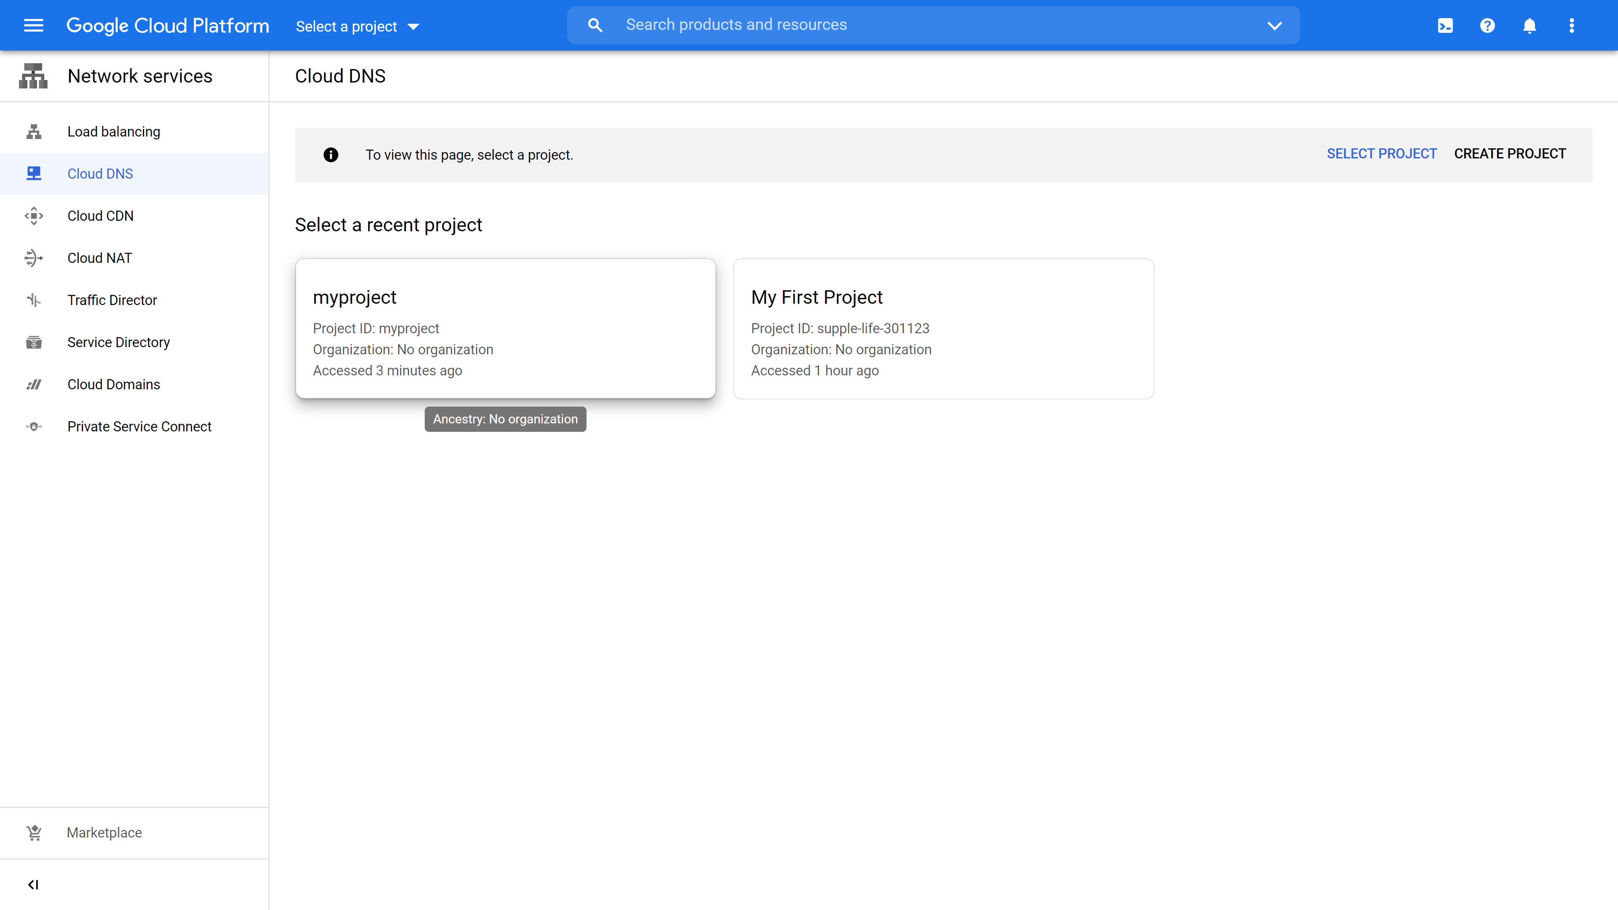
Task: Expand the search bar options chevron
Action: (1274, 26)
